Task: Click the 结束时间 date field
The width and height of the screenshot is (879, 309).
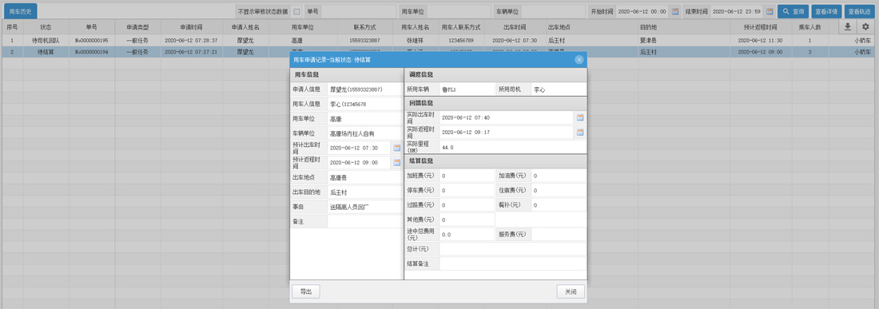Action: point(737,11)
